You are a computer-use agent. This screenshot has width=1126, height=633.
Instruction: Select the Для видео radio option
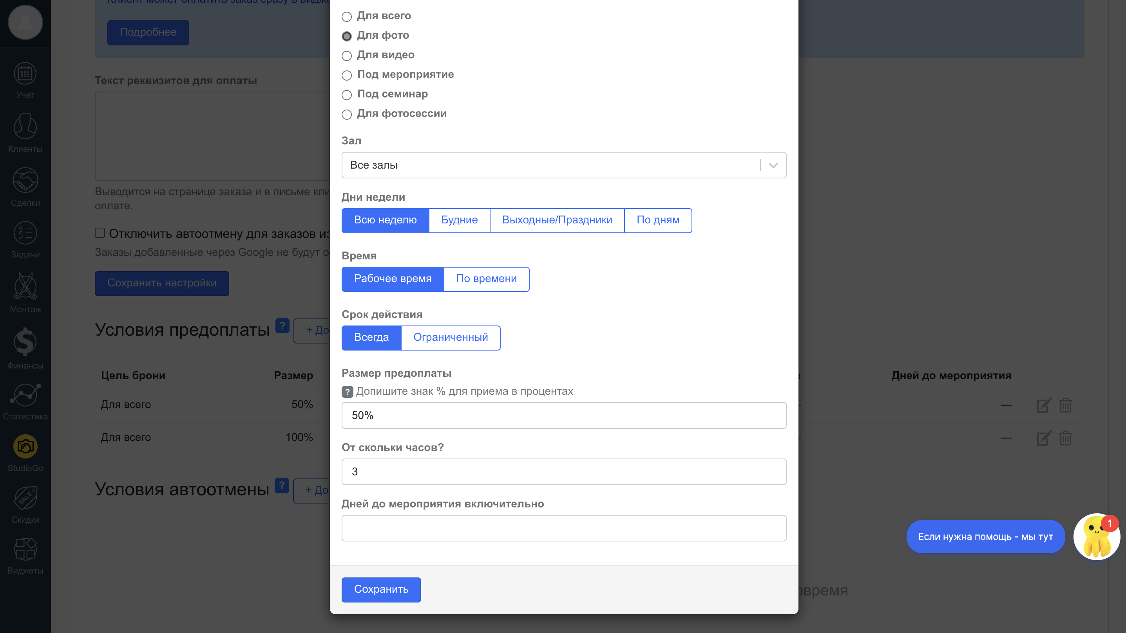[347, 56]
